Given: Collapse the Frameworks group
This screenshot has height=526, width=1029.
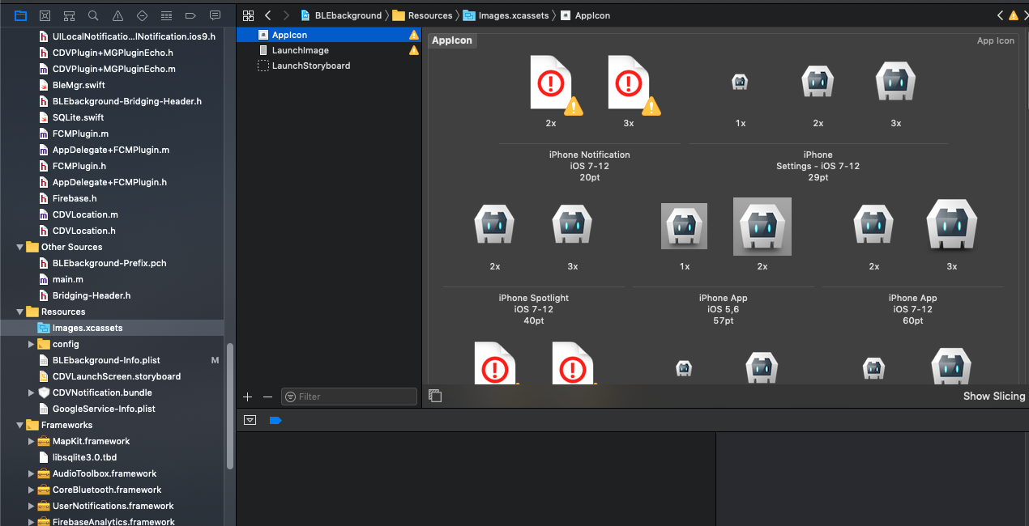Looking at the screenshot, I should pyautogui.click(x=19, y=425).
